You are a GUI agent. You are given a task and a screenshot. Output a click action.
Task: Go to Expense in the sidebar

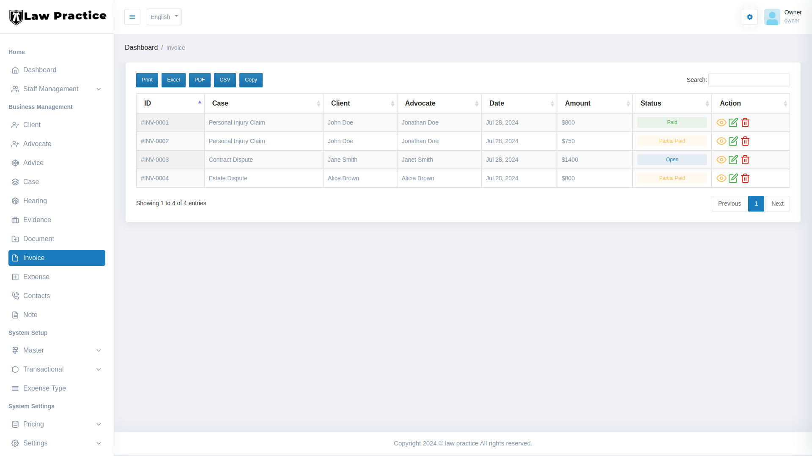(36, 277)
